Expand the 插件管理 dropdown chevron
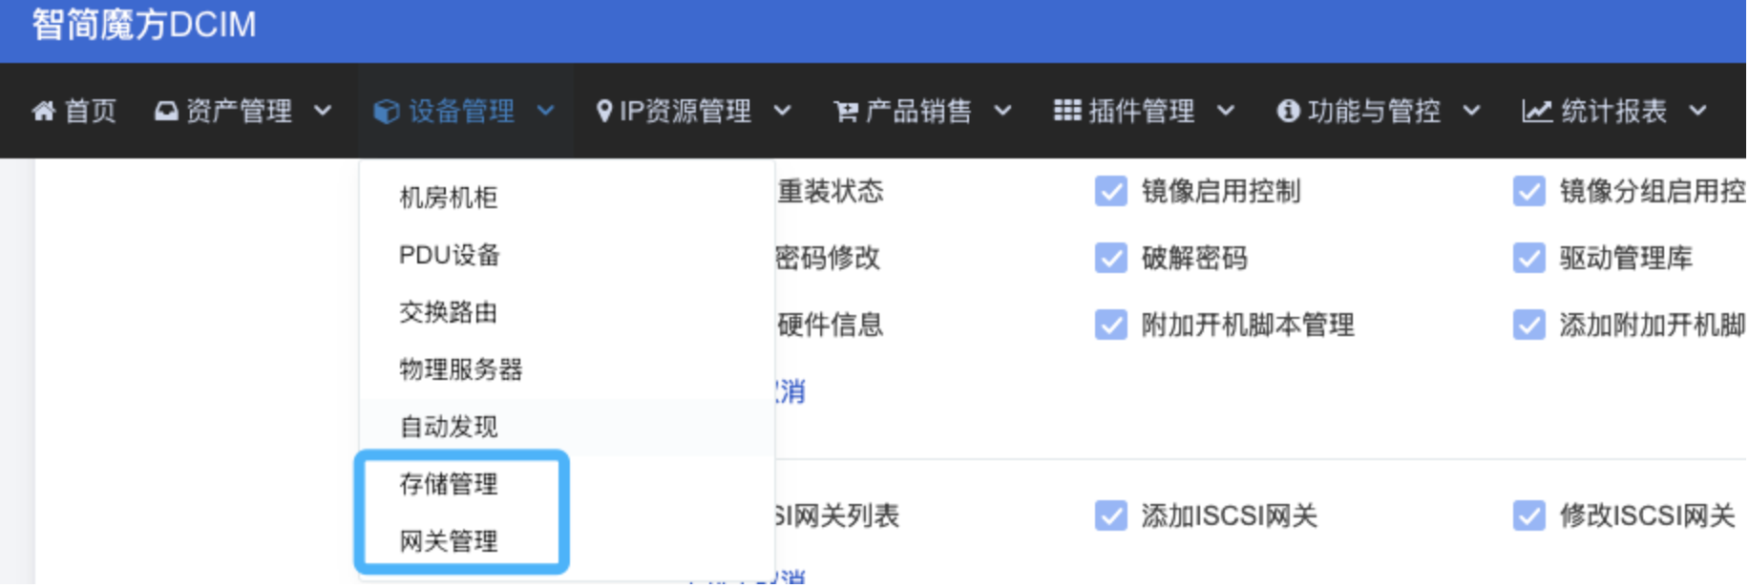Viewport: 1749px width, 588px height. coord(1226,111)
